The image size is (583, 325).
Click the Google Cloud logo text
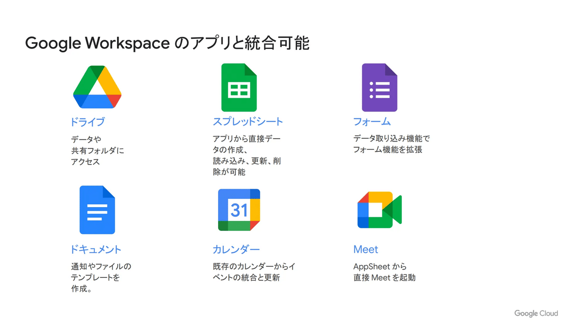click(x=536, y=313)
